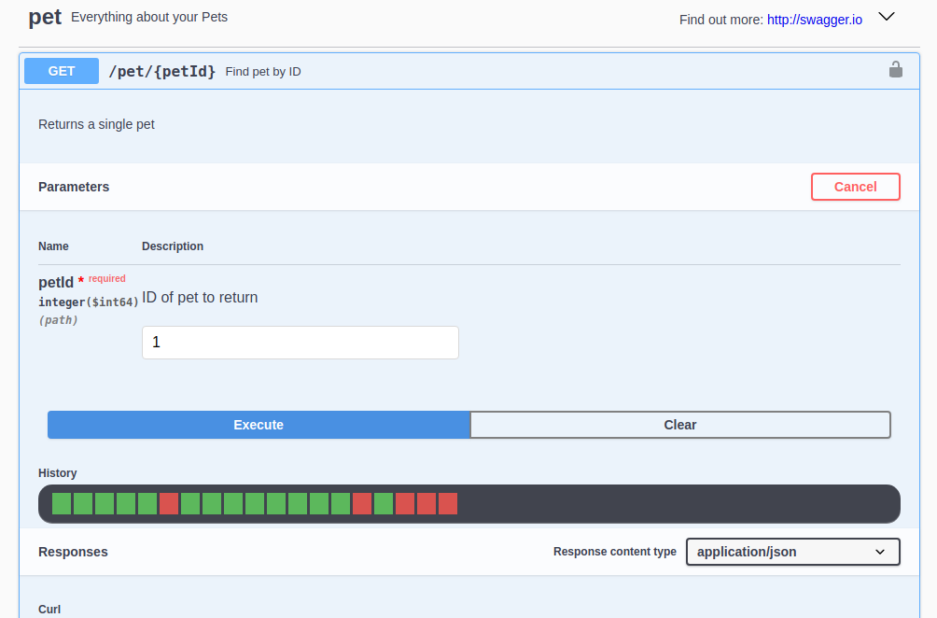This screenshot has width=937, height=618.
Task: Follow the swagger.io link
Action: pyautogui.click(x=814, y=19)
